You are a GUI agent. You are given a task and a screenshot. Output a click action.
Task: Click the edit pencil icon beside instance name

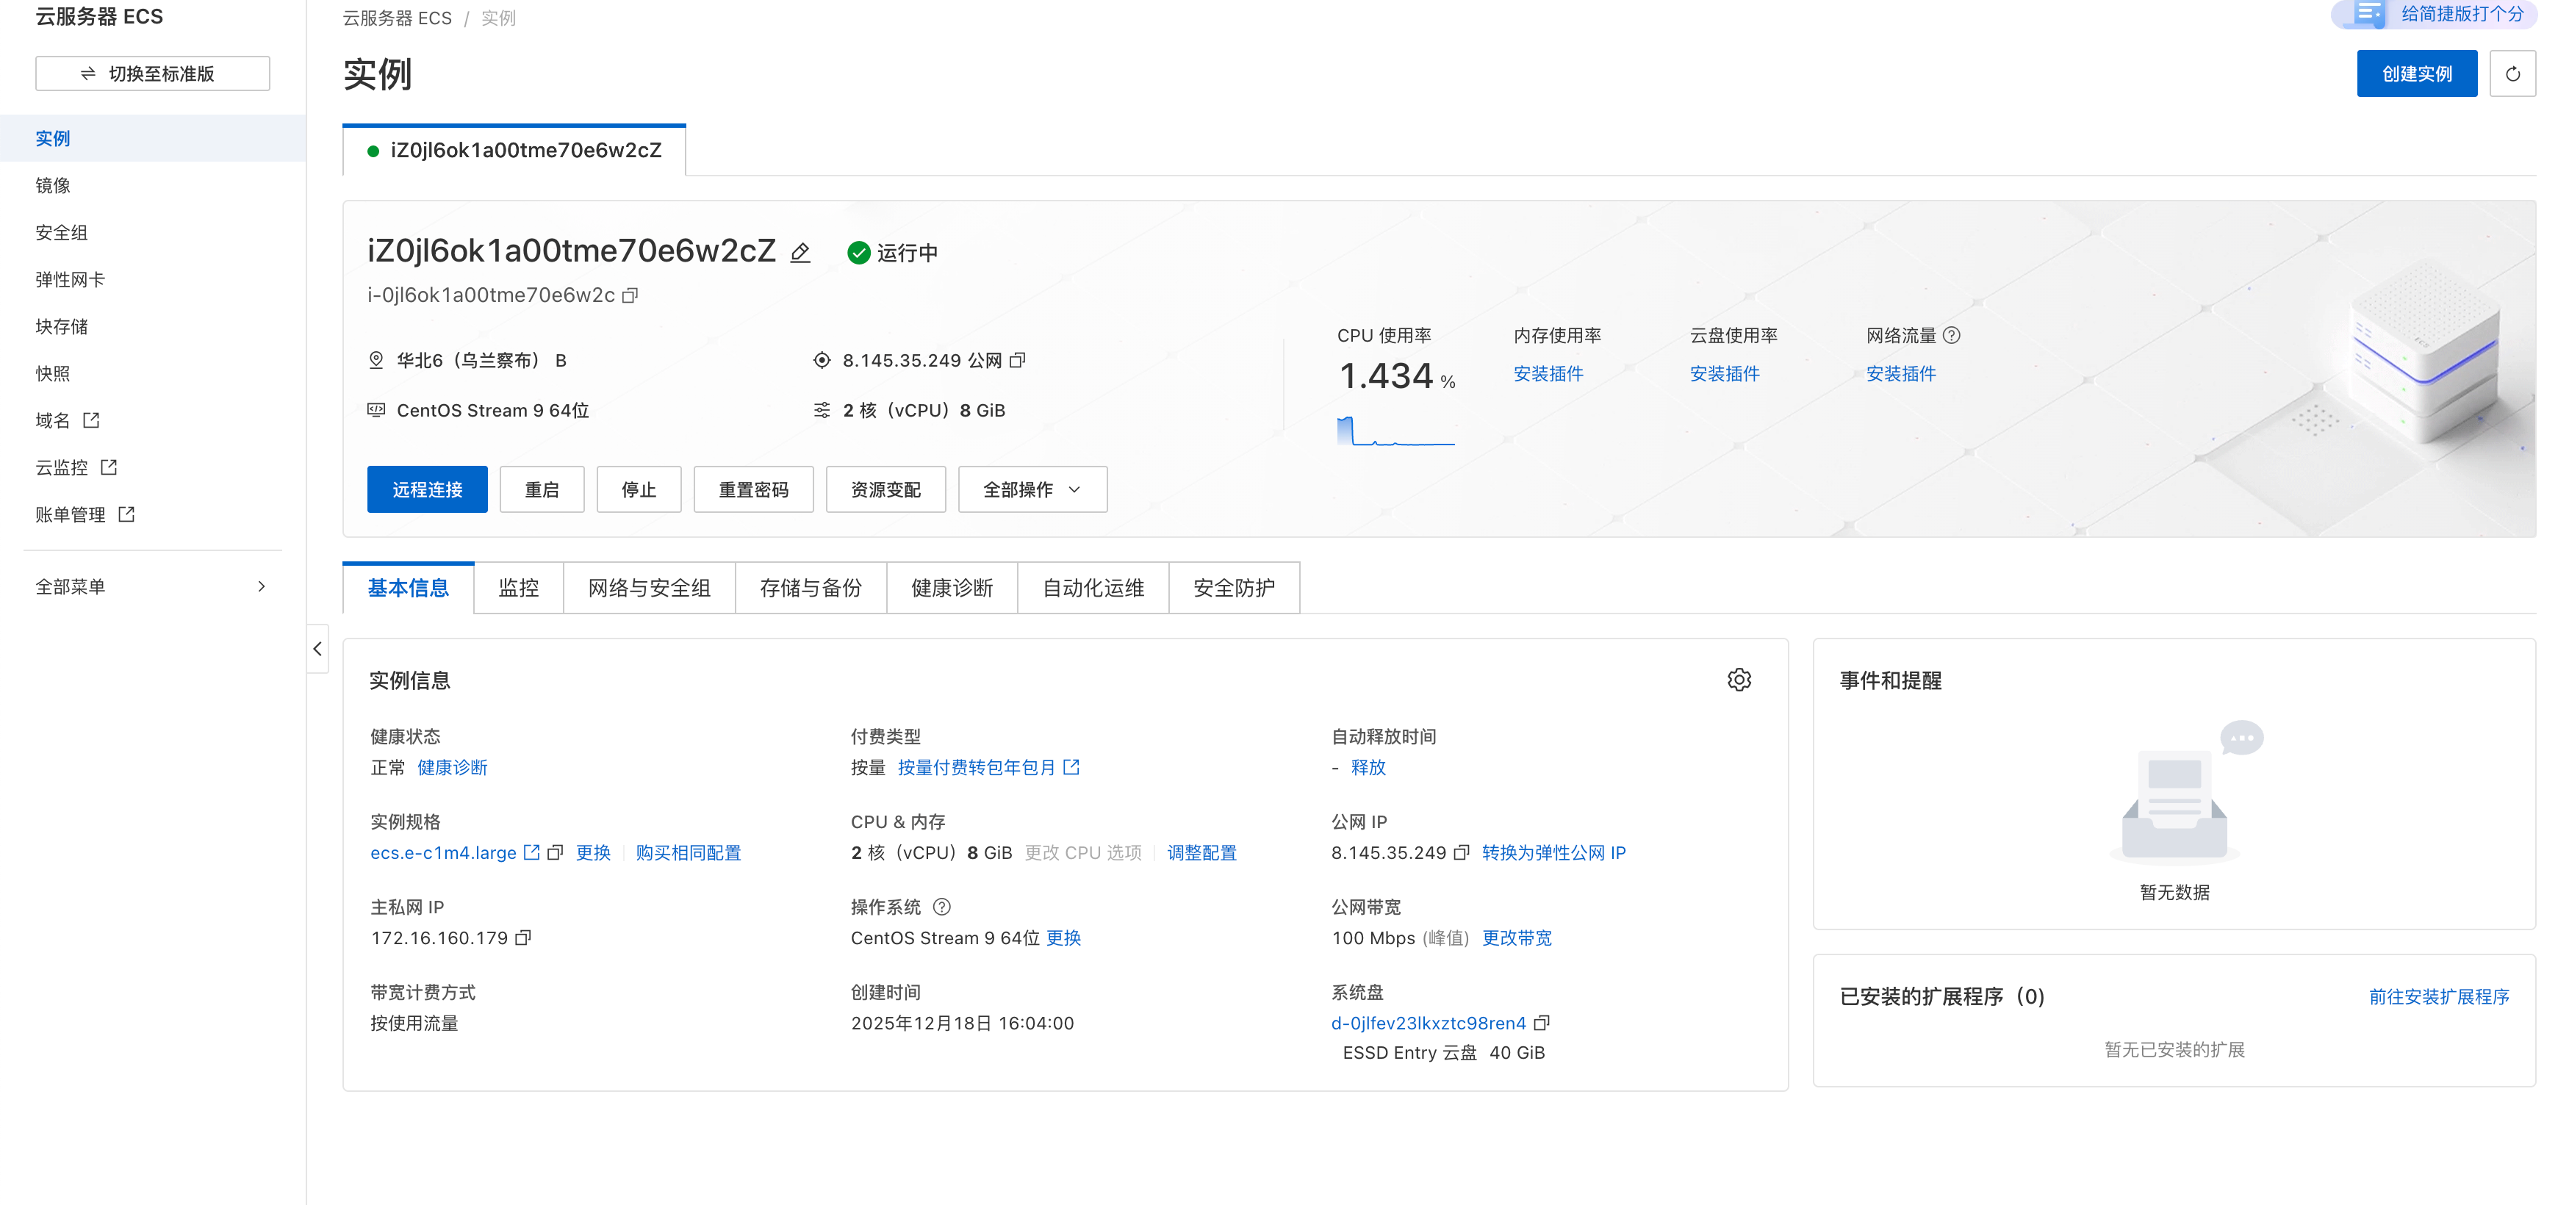[x=800, y=253]
